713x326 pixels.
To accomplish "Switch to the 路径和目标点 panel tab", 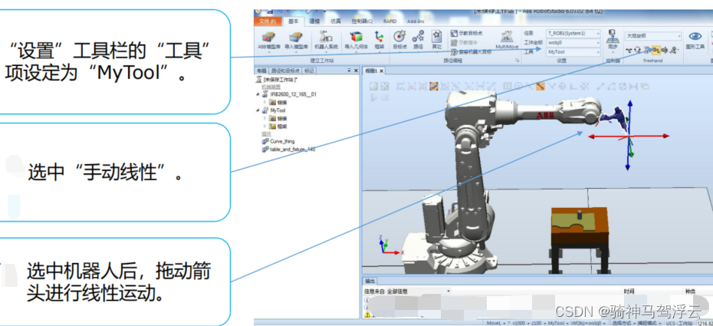I will [x=285, y=71].
